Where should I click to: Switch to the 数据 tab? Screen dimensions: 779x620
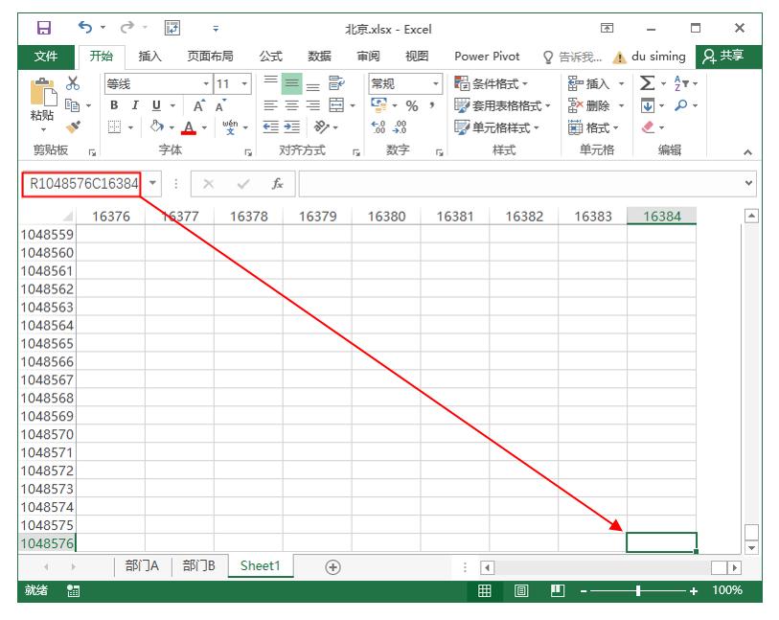[319, 57]
